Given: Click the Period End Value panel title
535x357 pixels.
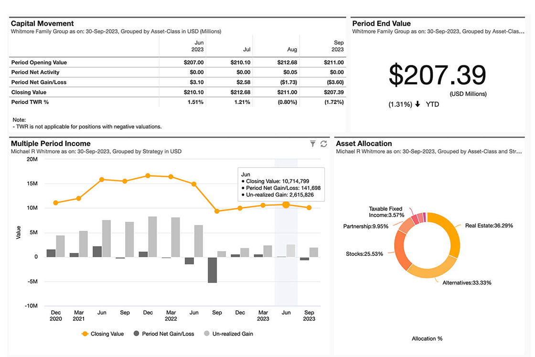Looking at the screenshot, I should point(381,23).
